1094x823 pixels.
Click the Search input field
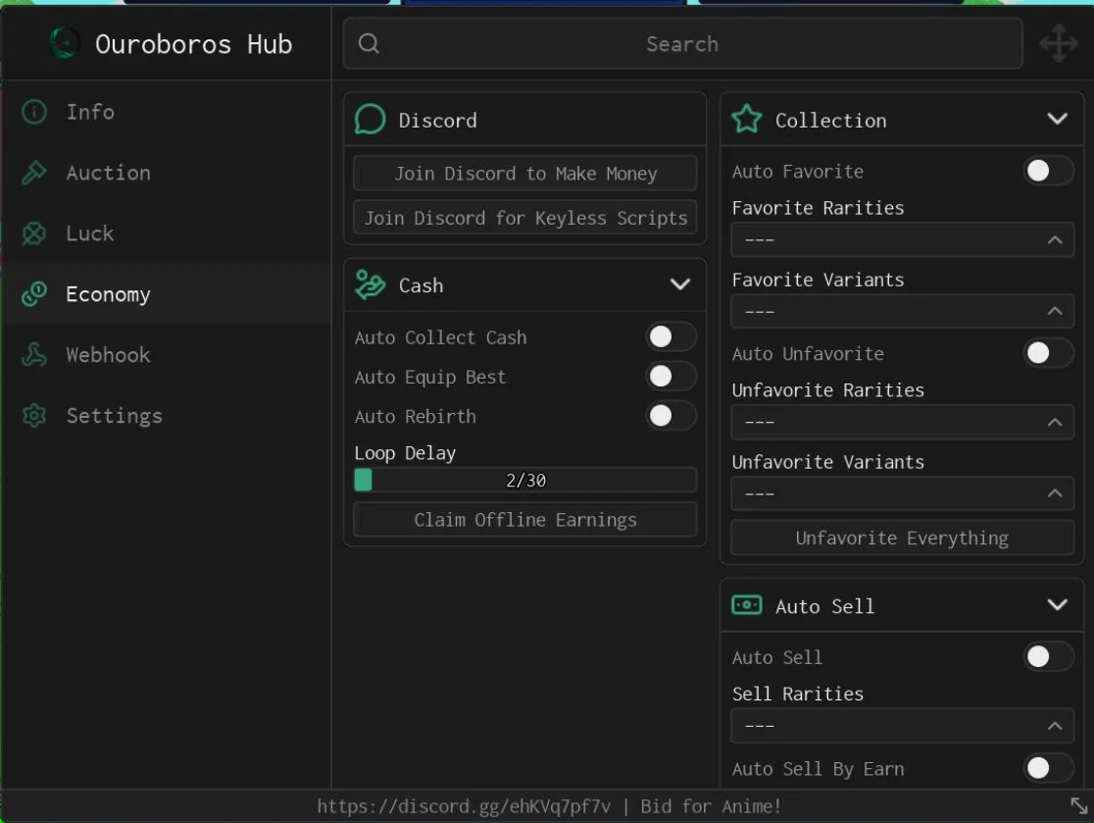coord(683,43)
